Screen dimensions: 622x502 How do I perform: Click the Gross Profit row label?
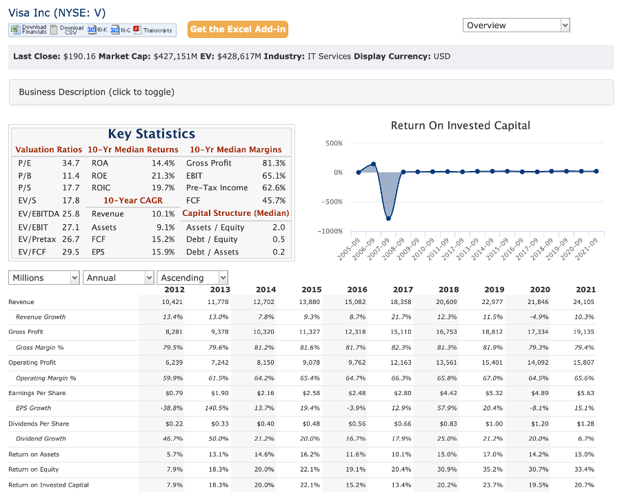point(26,332)
